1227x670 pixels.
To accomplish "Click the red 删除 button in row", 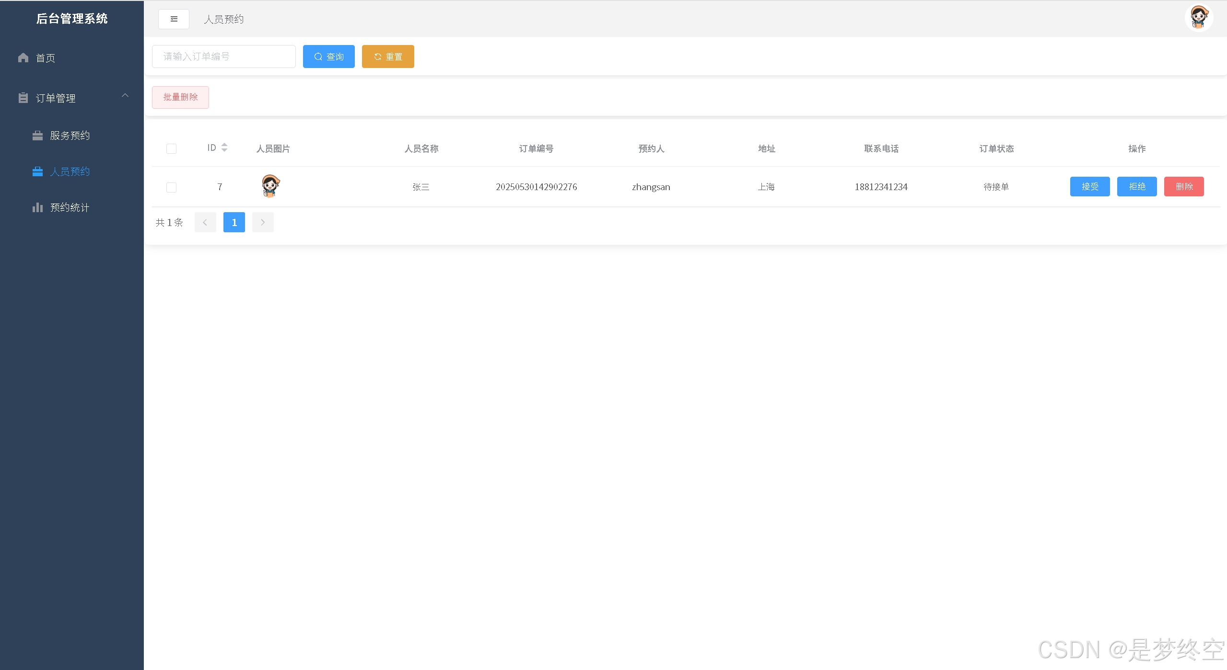I will click(1183, 187).
